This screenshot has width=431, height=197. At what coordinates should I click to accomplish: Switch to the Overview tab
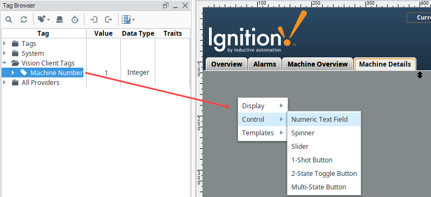click(x=226, y=64)
